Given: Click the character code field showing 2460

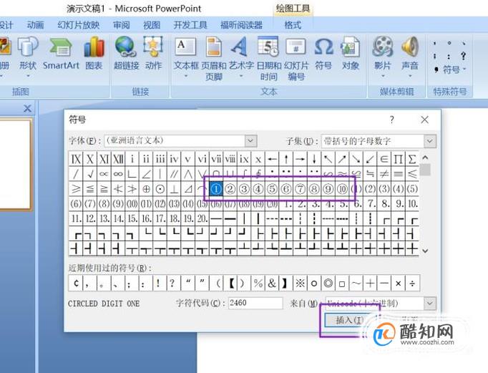Looking at the screenshot, I should coord(255,303).
